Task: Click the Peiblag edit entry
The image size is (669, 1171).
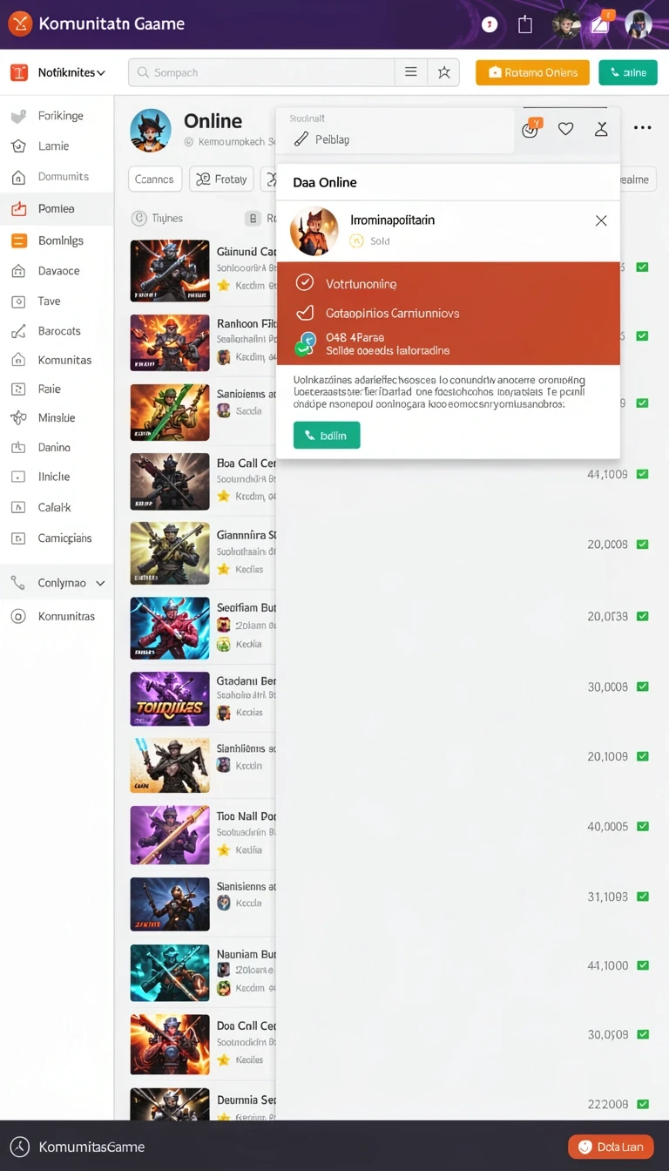Action: tap(321, 139)
